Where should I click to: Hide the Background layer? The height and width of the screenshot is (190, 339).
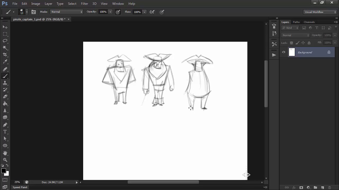click(284, 52)
